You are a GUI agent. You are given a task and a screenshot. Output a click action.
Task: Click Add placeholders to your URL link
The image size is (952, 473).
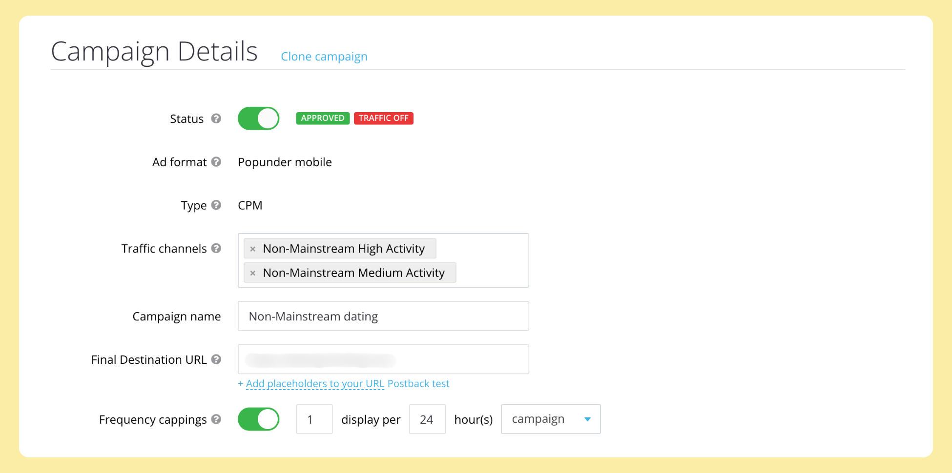[311, 384]
